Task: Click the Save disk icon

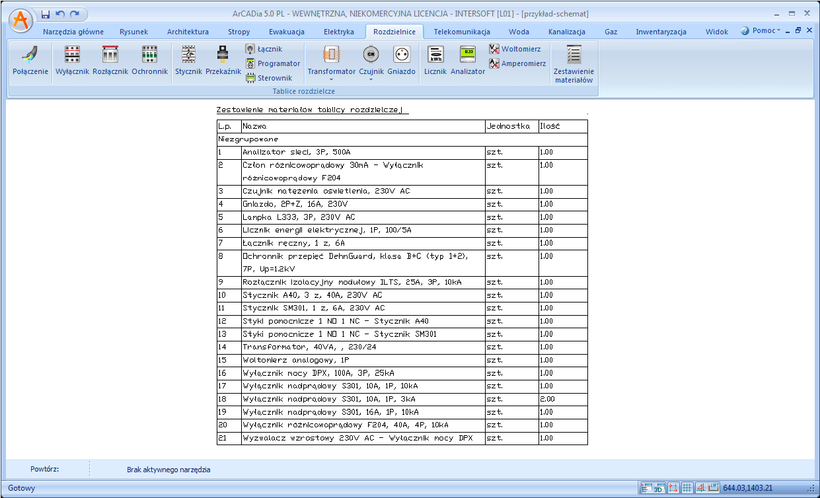Action: click(46, 14)
